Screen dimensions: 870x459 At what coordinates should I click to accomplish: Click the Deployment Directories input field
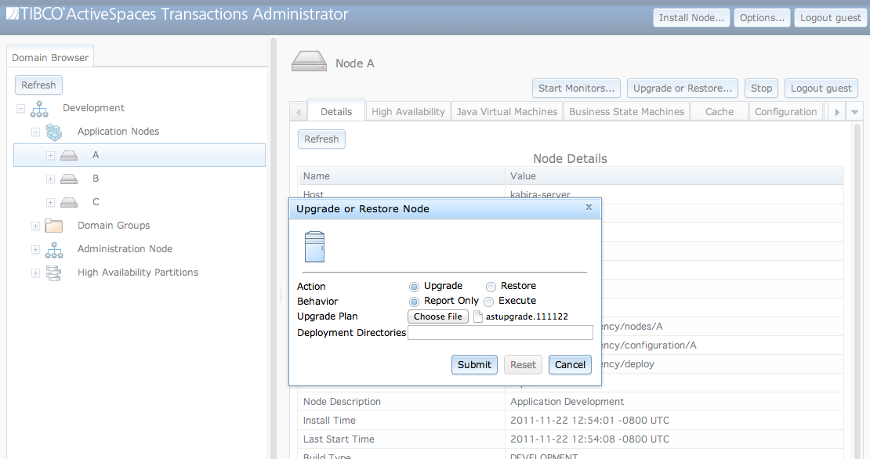click(x=501, y=333)
